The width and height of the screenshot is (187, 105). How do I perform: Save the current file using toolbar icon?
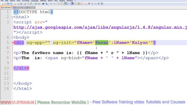(x=8, y=4)
